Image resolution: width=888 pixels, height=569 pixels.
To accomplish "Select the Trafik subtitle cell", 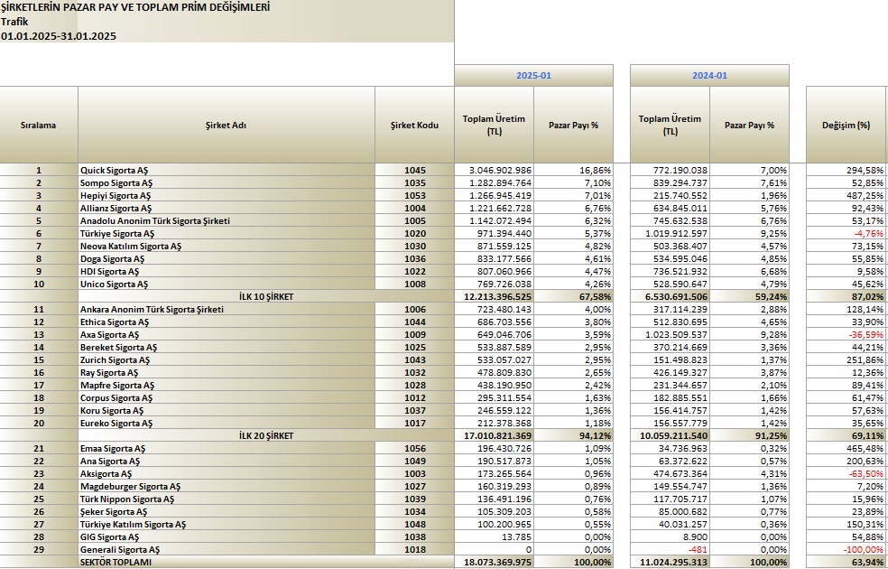I will [14, 22].
